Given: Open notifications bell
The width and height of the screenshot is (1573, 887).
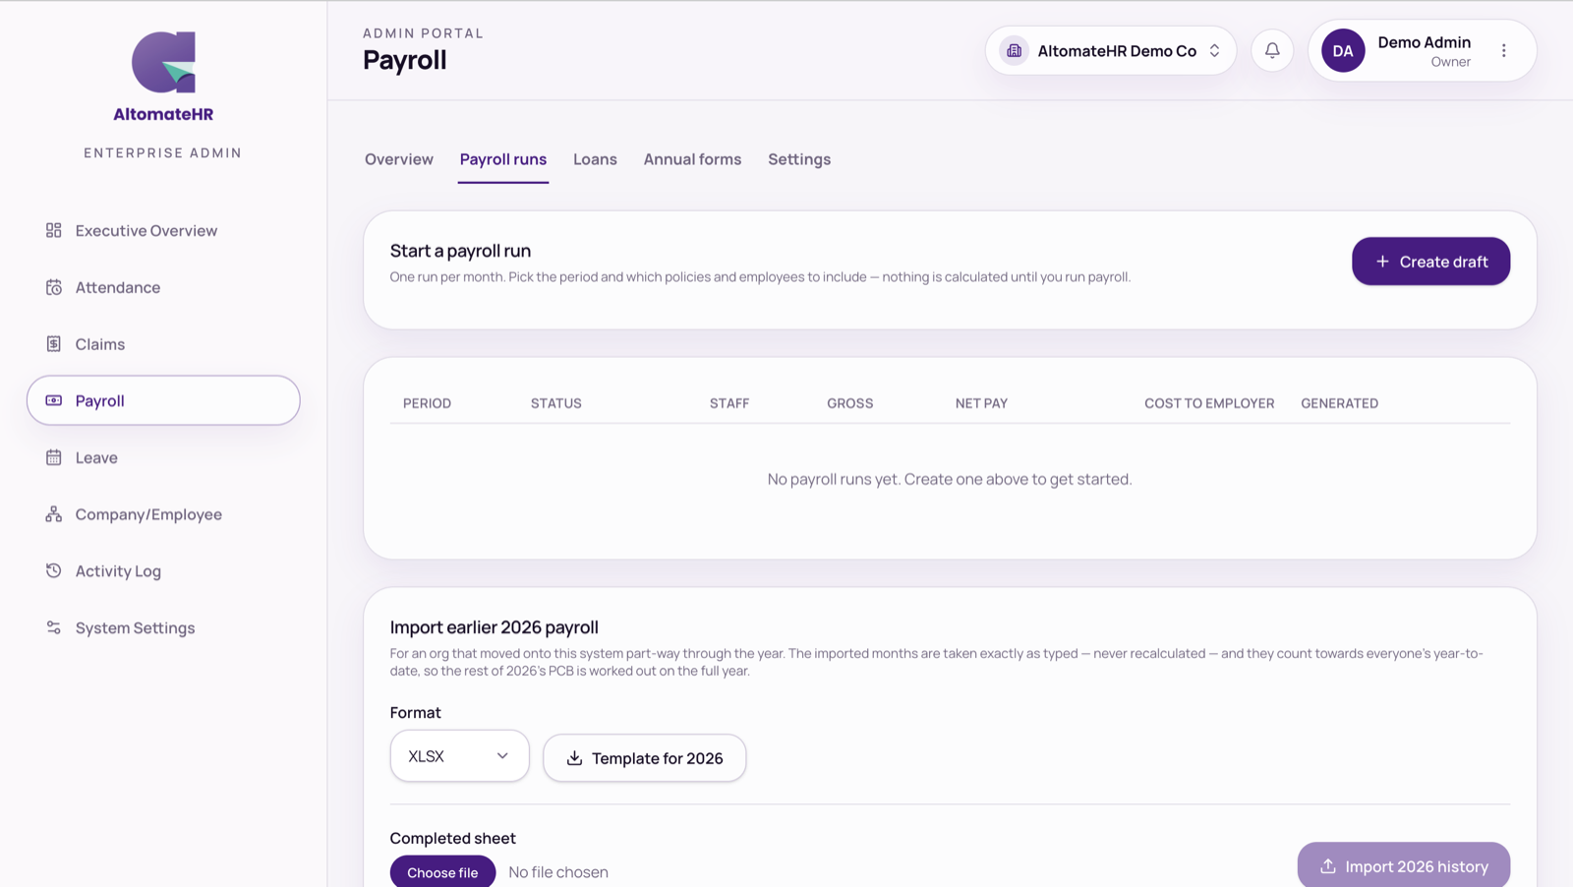Looking at the screenshot, I should 1272,50.
